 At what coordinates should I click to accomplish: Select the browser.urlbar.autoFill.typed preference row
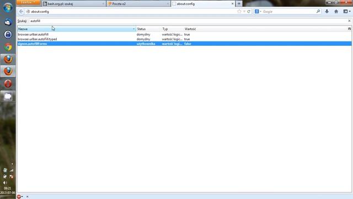[x=184, y=39]
